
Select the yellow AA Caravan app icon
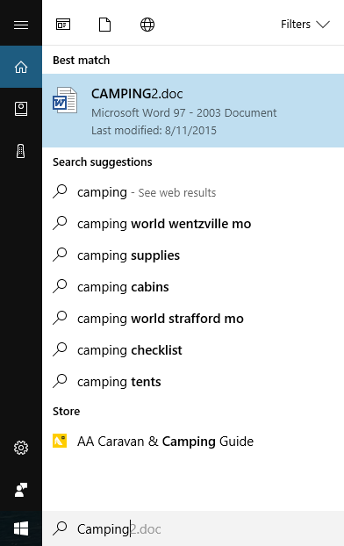60,441
